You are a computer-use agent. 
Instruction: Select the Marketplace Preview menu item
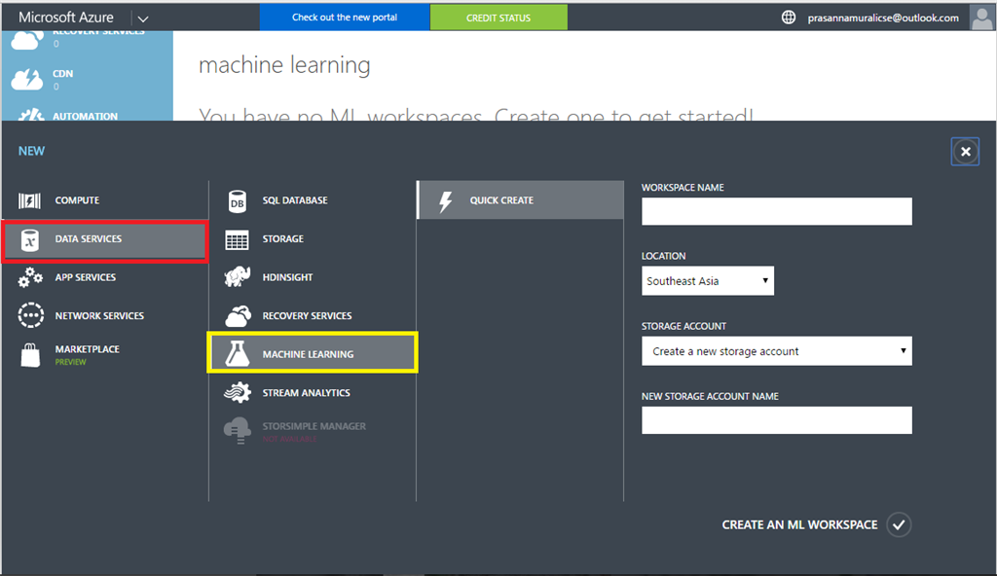point(105,354)
